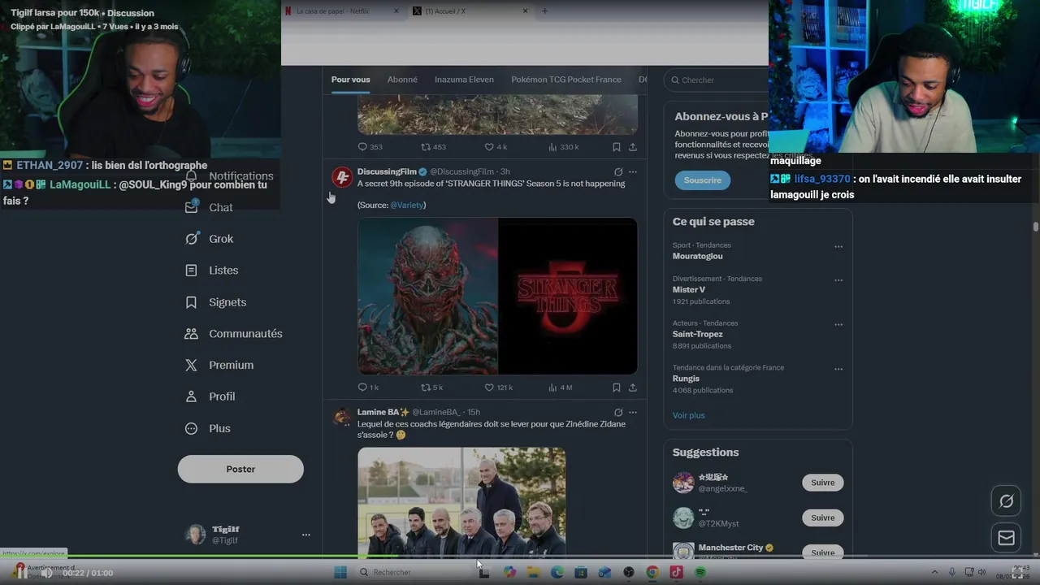
Task: Open Profil page from sidebar
Action: (210, 396)
